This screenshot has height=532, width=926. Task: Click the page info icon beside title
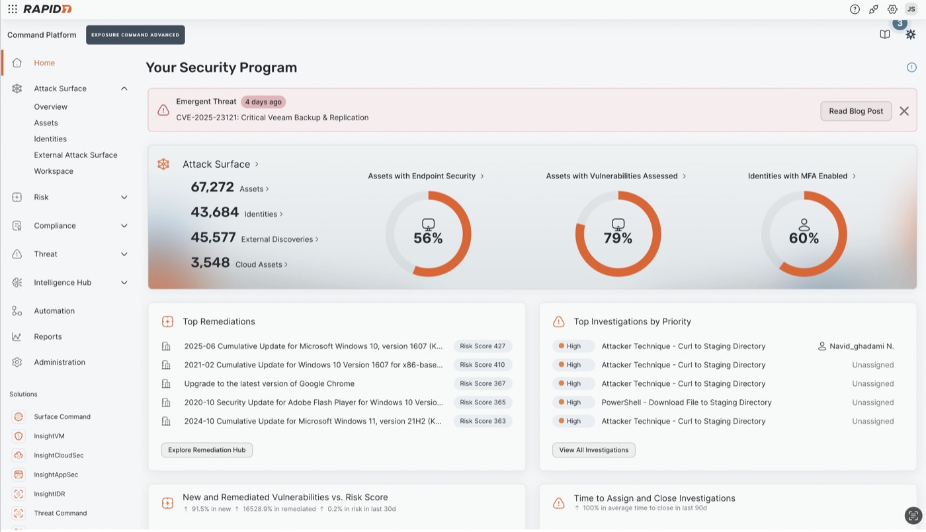(911, 67)
